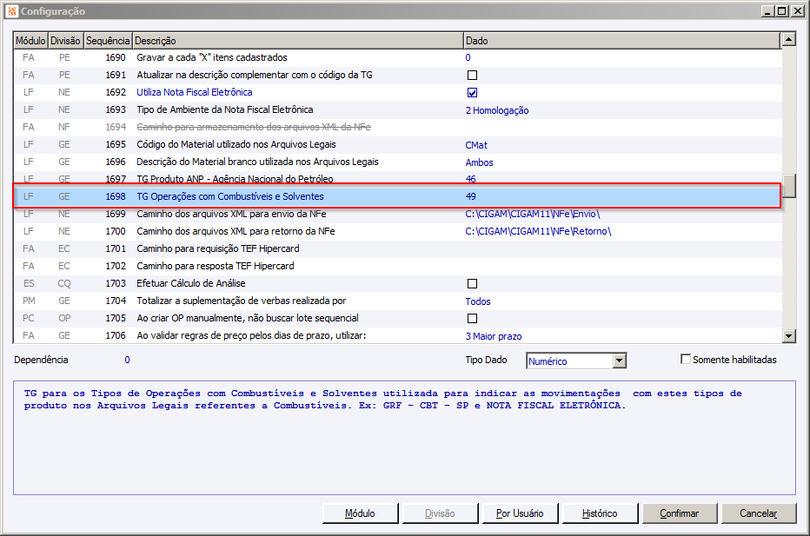Image resolution: width=810 pixels, height=536 pixels.
Task: Click value 3 Maior prazo
Action: 494,336
